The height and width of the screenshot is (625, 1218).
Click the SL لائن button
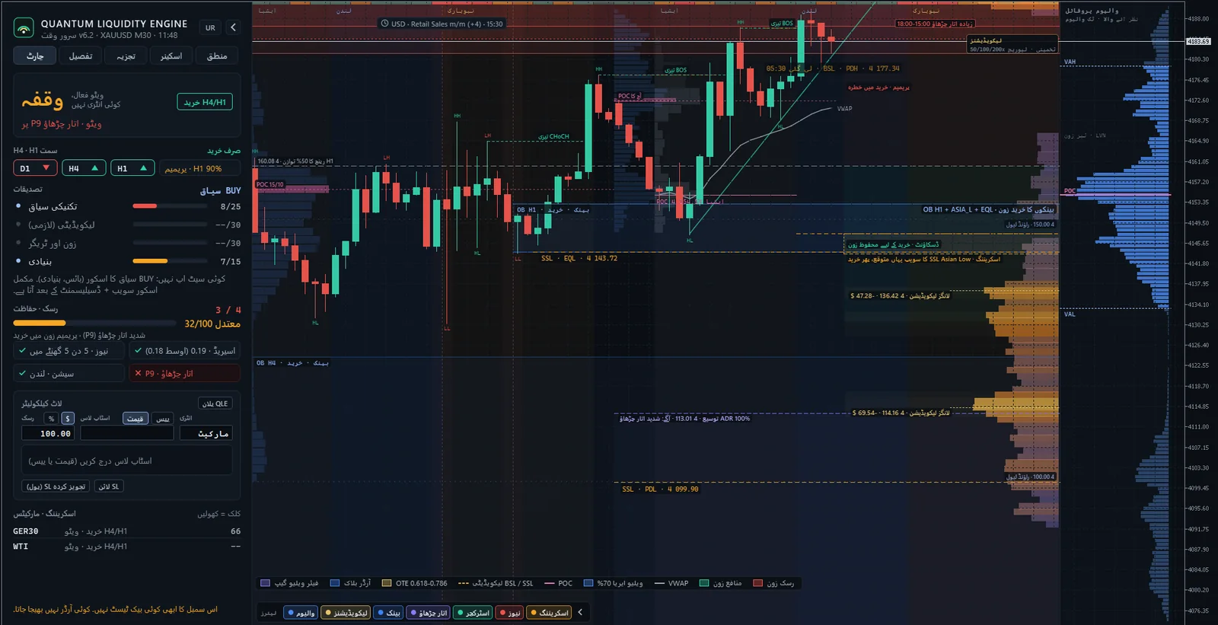(109, 486)
